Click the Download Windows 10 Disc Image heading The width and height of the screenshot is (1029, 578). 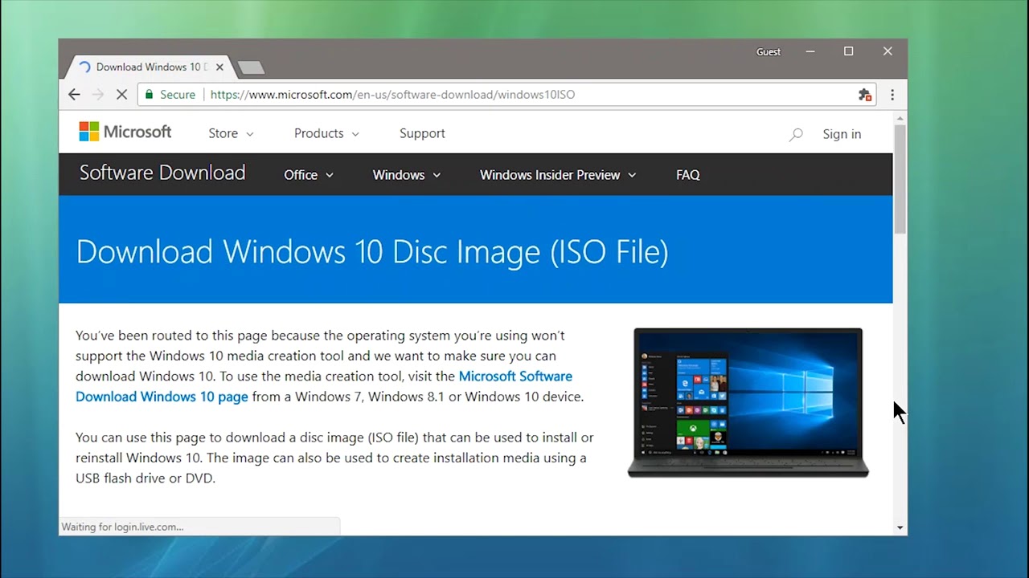coord(372,252)
